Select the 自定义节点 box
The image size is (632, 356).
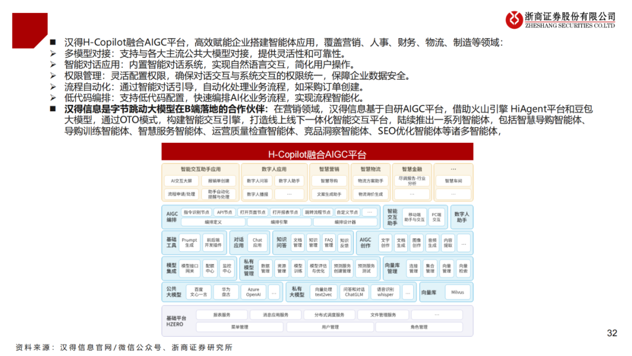[348, 212]
